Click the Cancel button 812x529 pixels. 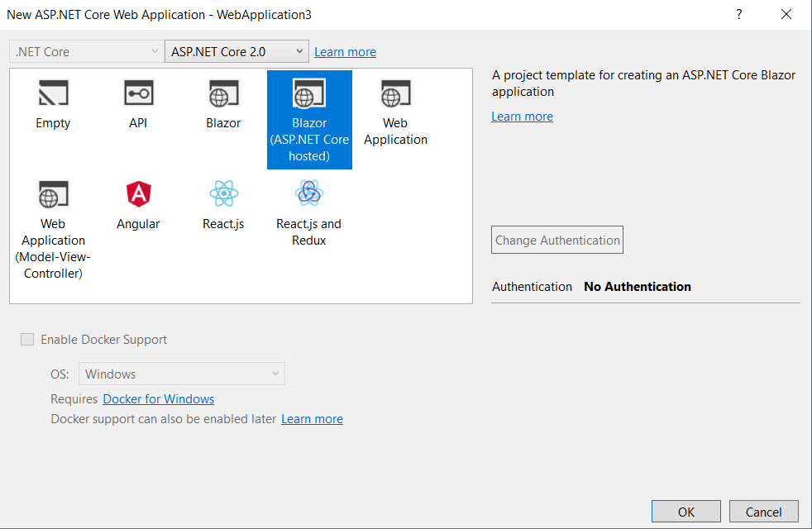pos(763,511)
